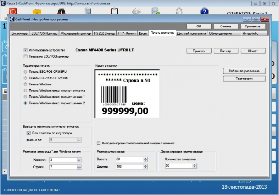Select 'Печать ESC/POS CP1251RU' radio option
The height and width of the screenshot is (195, 279).
[x=25, y=78]
